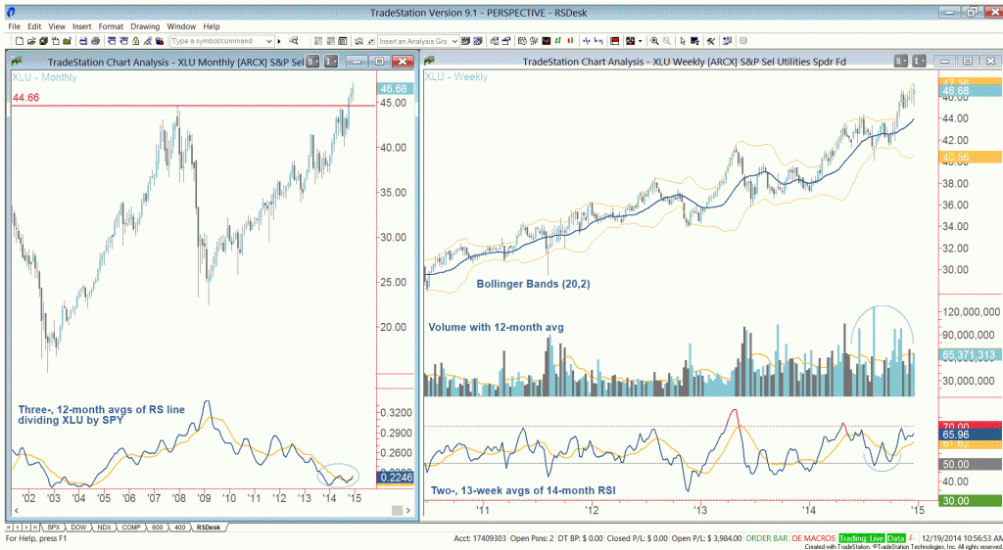
Task: Click the symbol lookup magnifier icon
Action: tap(294, 41)
